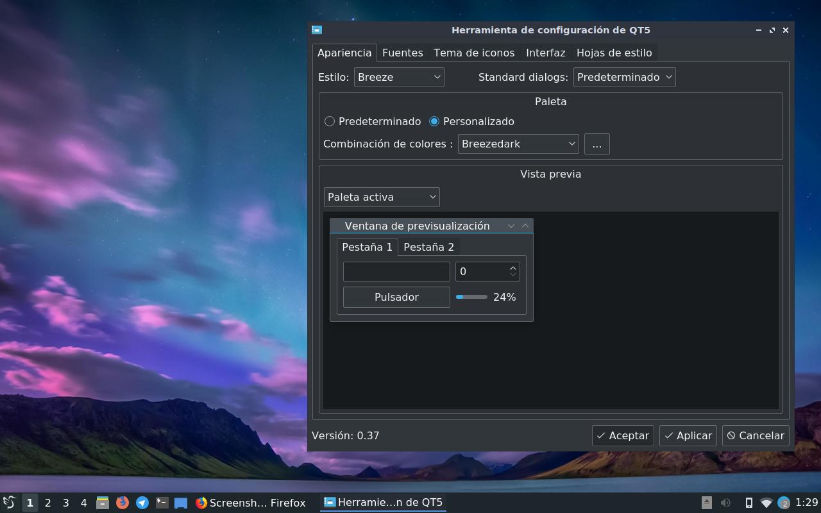The height and width of the screenshot is (513, 821).
Task: Click the volume speaker tray icon
Action: [725, 503]
